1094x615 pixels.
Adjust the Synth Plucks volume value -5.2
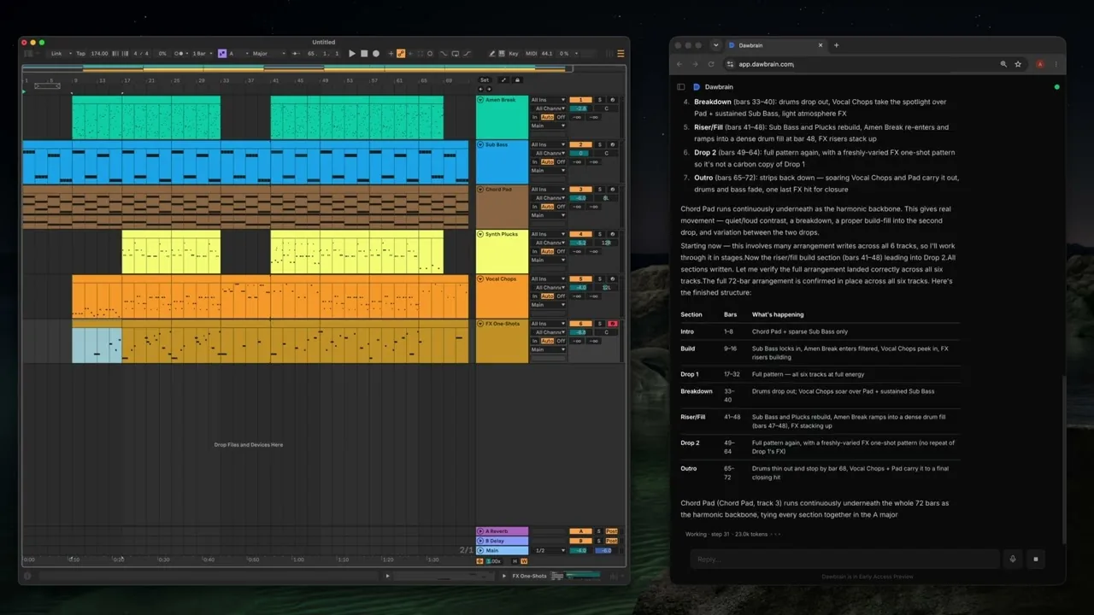click(x=580, y=243)
